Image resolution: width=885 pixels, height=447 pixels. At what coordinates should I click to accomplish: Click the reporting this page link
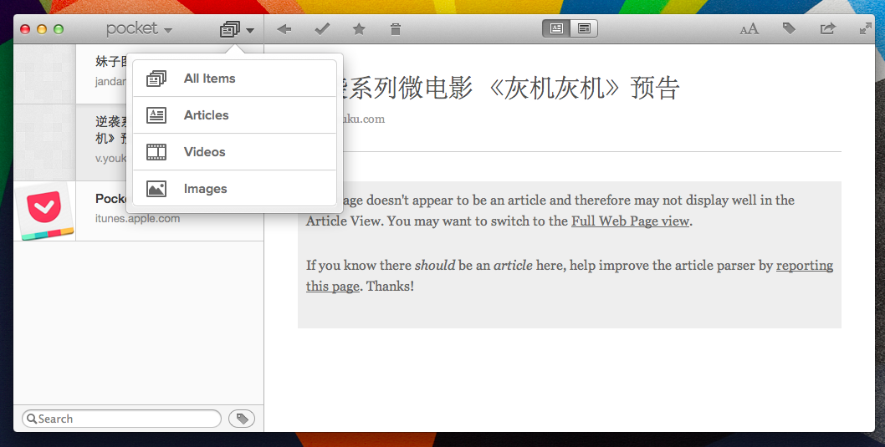[x=804, y=266]
